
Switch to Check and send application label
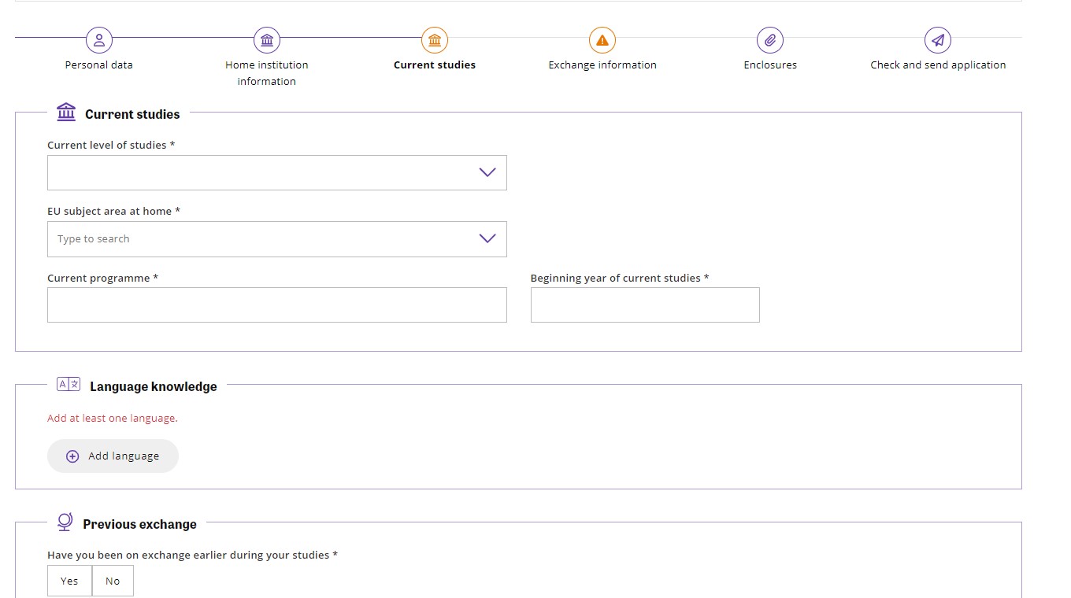tap(938, 65)
